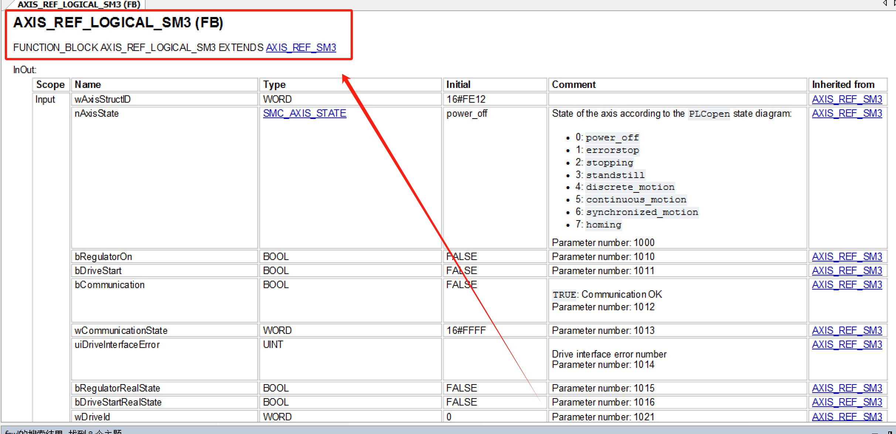This screenshot has height=434, width=896.
Task: Click the '7: homing' state entry
Action: tap(598, 225)
